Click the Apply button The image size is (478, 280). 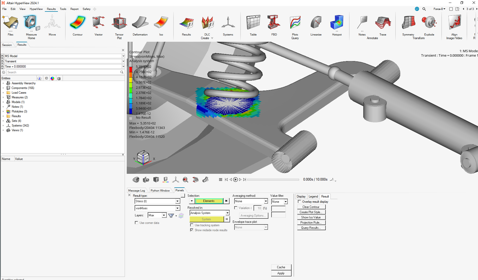[x=281, y=273]
